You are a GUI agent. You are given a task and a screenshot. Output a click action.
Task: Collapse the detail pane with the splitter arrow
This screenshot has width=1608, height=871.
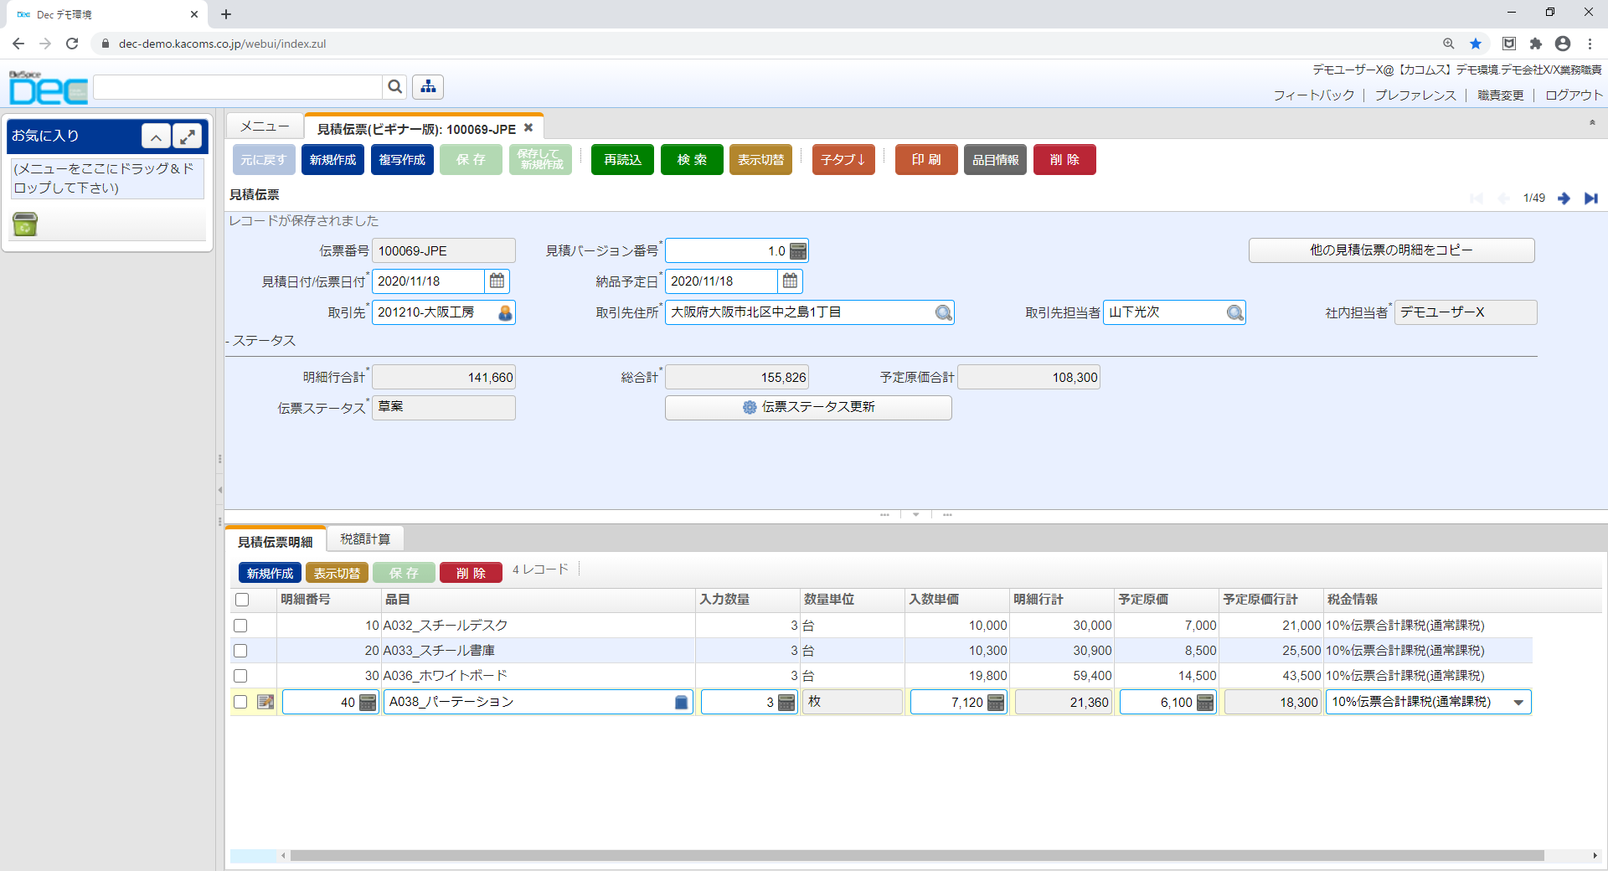coord(916,514)
